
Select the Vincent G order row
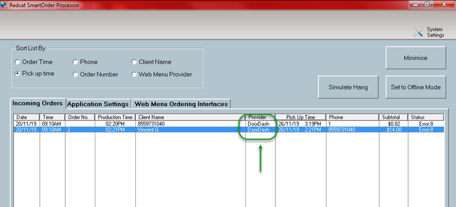pos(229,130)
